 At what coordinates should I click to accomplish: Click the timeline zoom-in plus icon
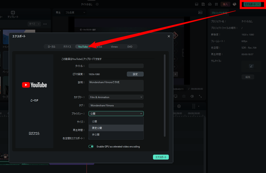(179, 106)
